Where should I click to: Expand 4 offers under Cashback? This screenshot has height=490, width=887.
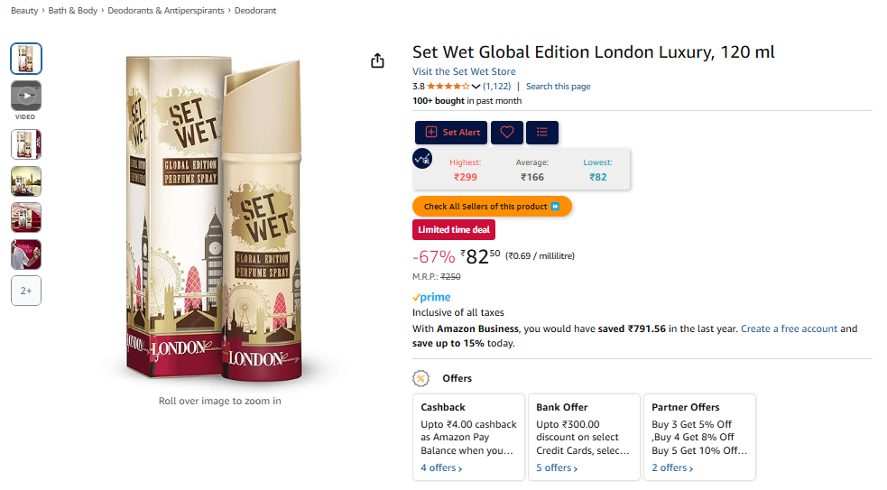click(x=441, y=468)
